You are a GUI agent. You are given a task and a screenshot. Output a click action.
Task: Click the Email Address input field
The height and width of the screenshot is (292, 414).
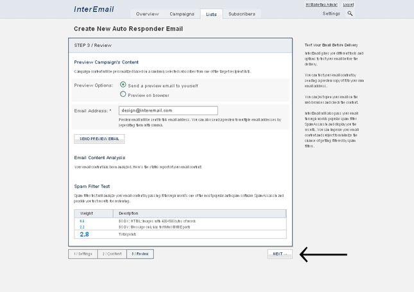pos(168,110)
